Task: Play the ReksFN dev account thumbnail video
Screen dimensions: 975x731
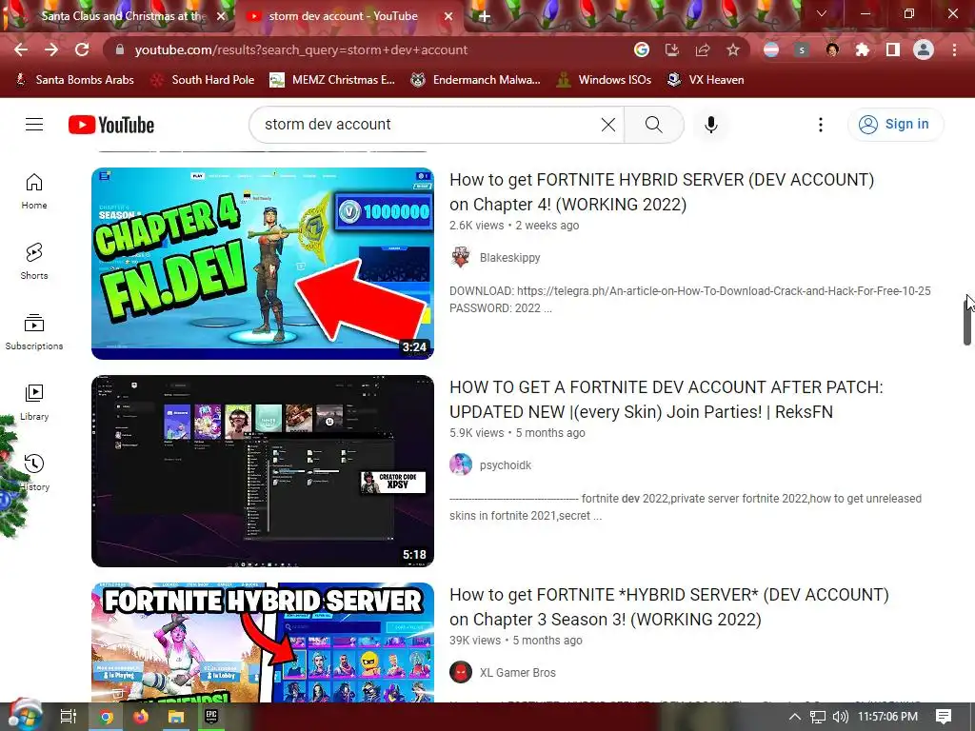Action: click(x=263, y=471)
